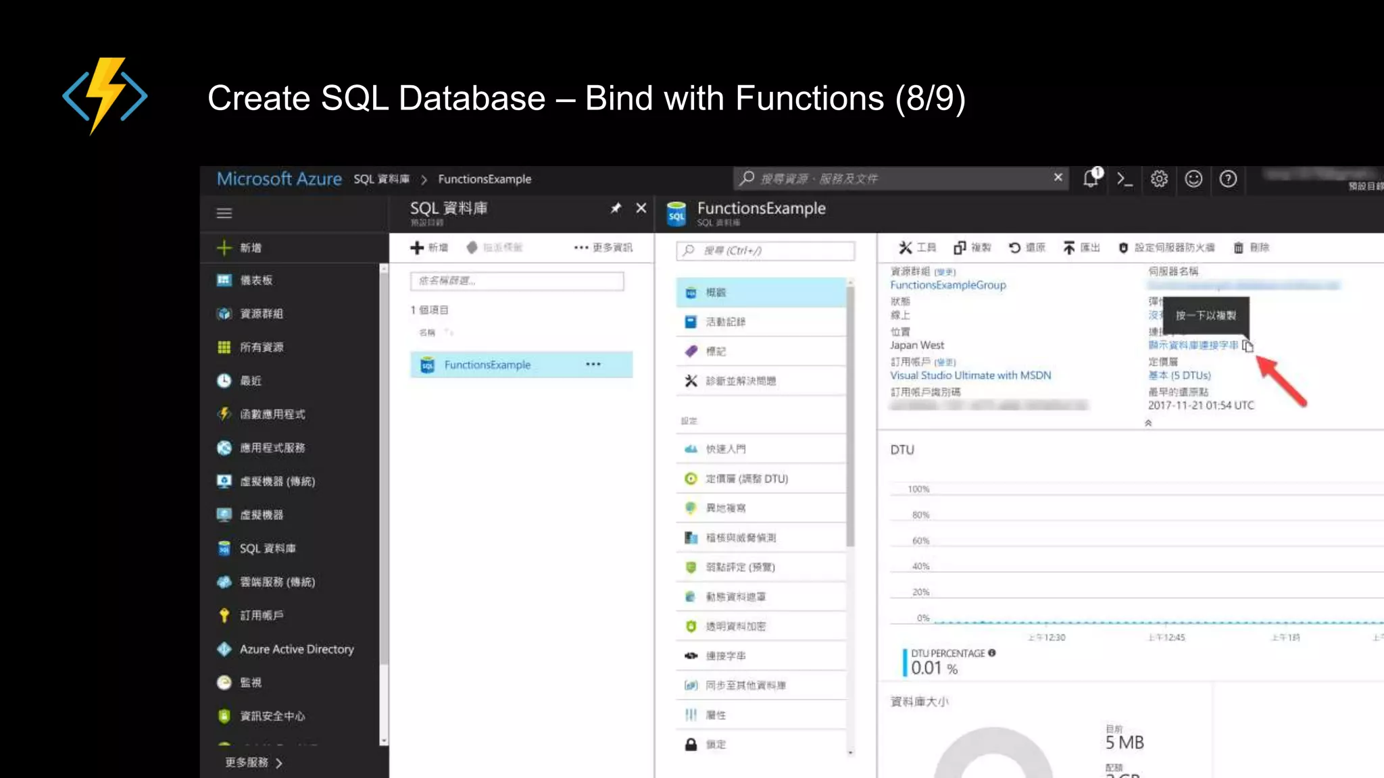Screen dimensions: 1384x778
Task: Click the Microsoft Azure logo text
Action: [279, 179]
